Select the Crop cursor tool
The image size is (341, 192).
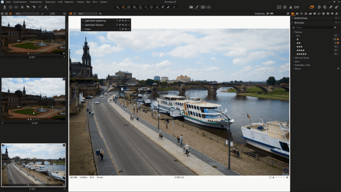tap(135, 7)
